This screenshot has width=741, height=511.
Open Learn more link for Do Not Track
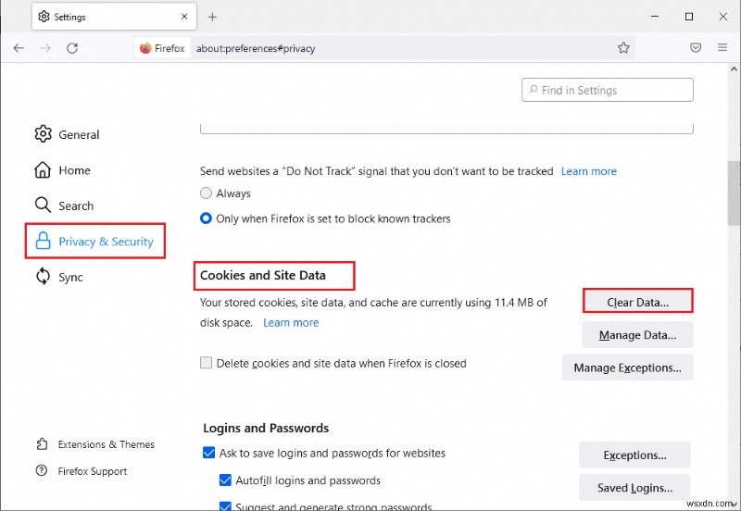pyautogui.click(x=588, y=171)
